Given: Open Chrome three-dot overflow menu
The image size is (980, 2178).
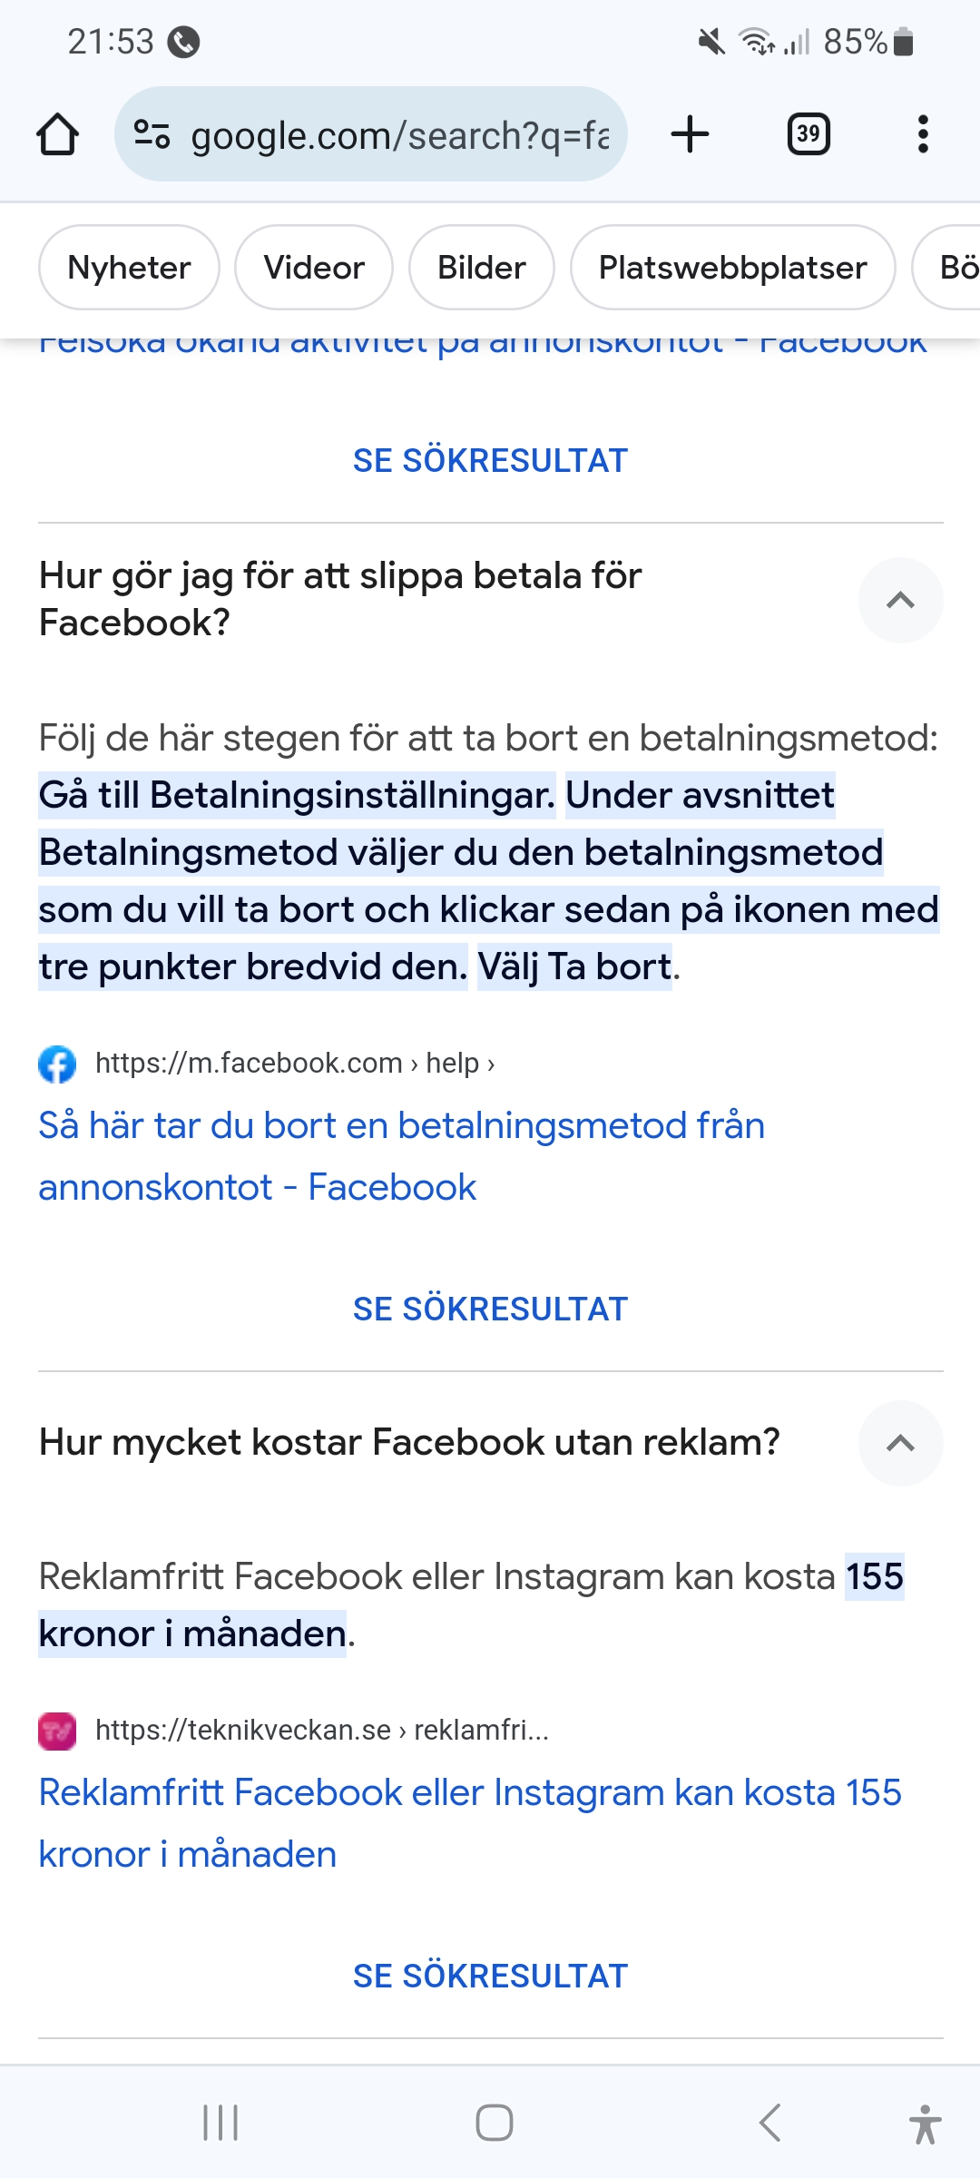Looking at the screenshot, I should point(923,134).
